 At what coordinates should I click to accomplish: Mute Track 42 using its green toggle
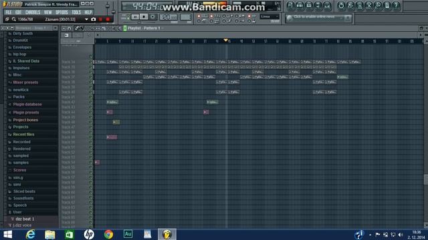[x=90, y=102]
